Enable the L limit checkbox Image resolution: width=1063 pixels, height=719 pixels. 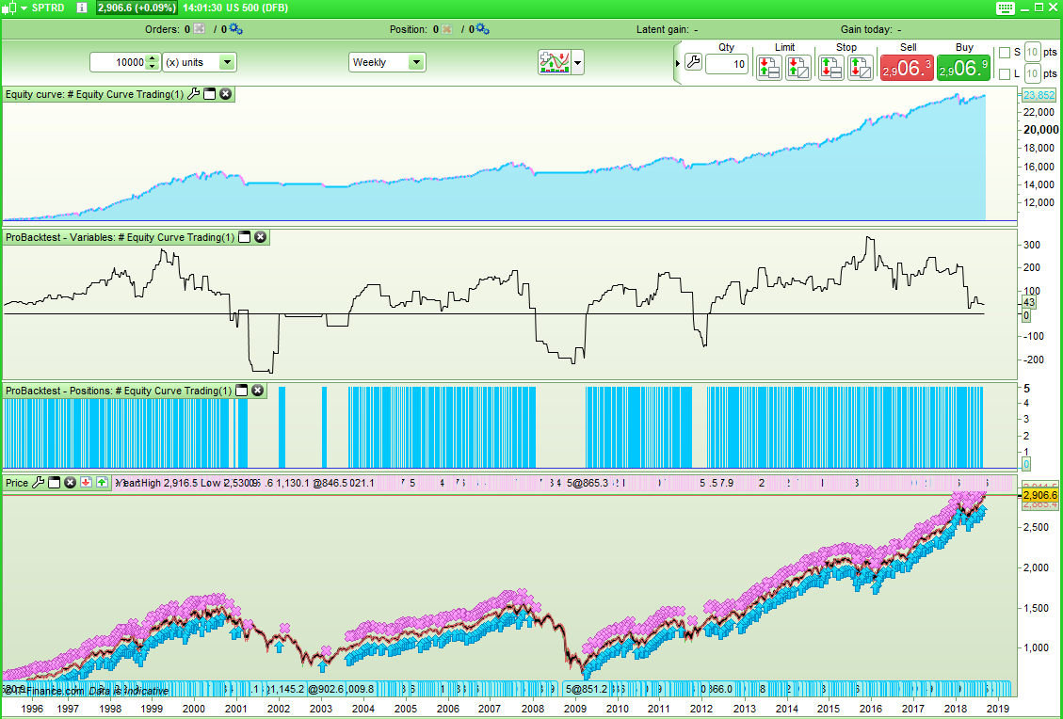coord(1005,73)
